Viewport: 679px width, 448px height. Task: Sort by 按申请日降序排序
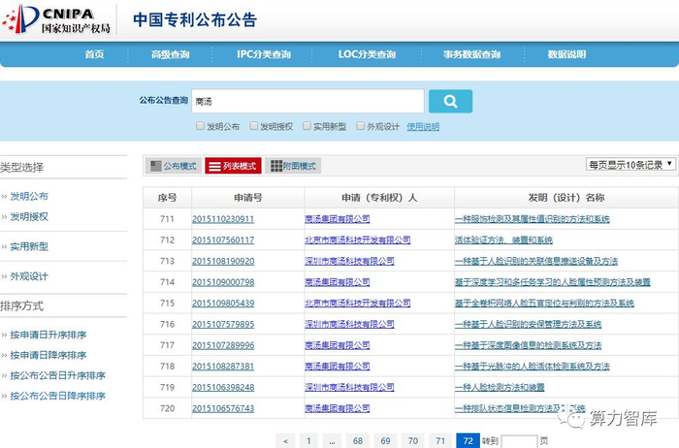point(57,355)
